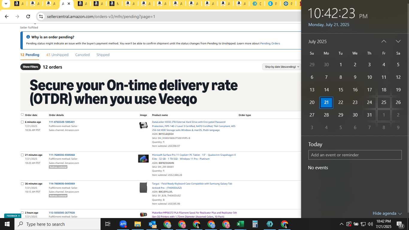
Task: Open site information icon in address bar
Action: 41,16
